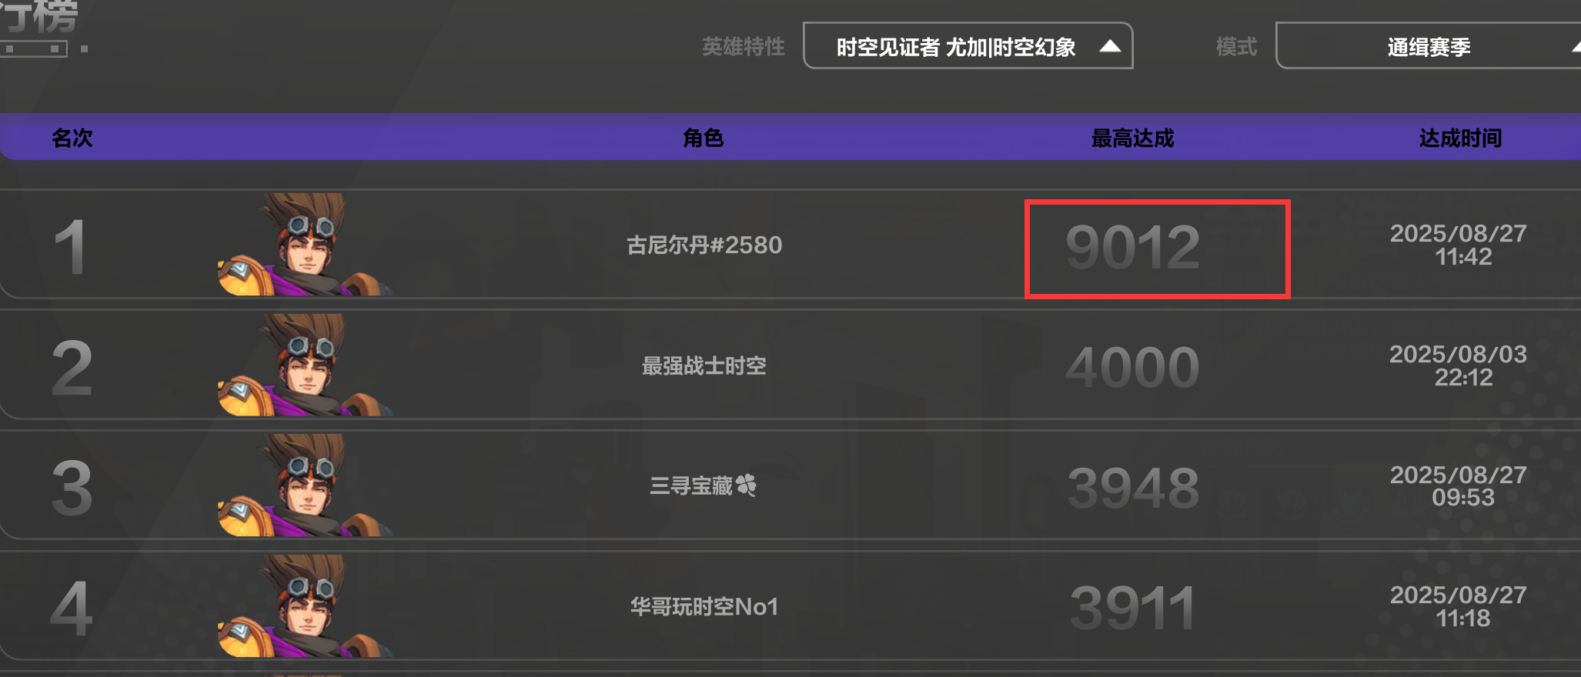The height and width of the screenshot is (677, 1581).
Task: Click the highlighted 9012 score
Action: (x=1132, y=248)
